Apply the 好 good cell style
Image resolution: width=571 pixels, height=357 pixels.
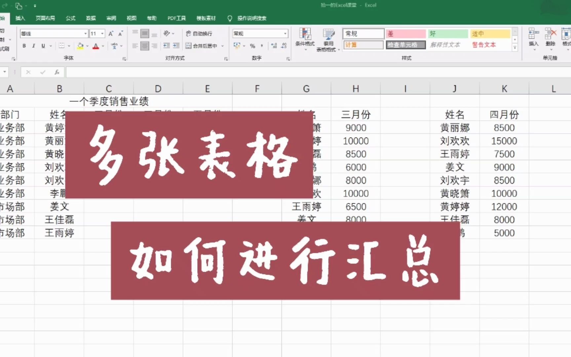(448, 33)
